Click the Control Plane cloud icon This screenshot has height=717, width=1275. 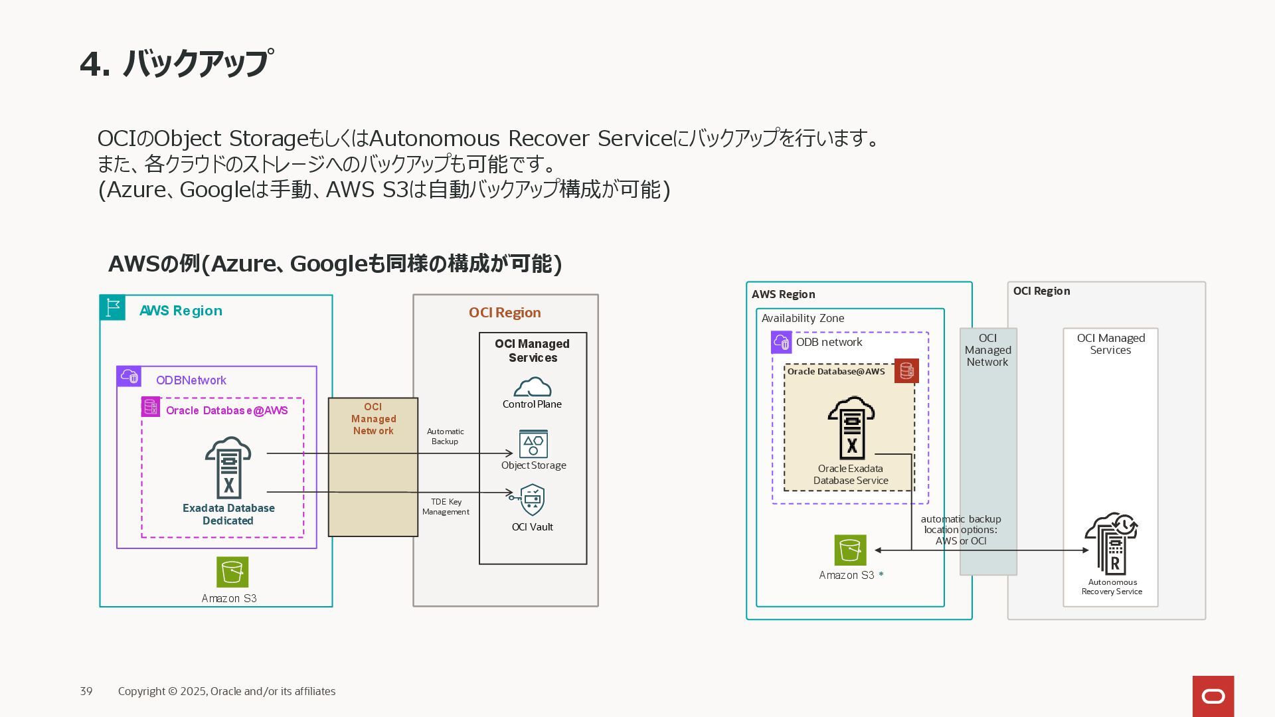(533, 386)
